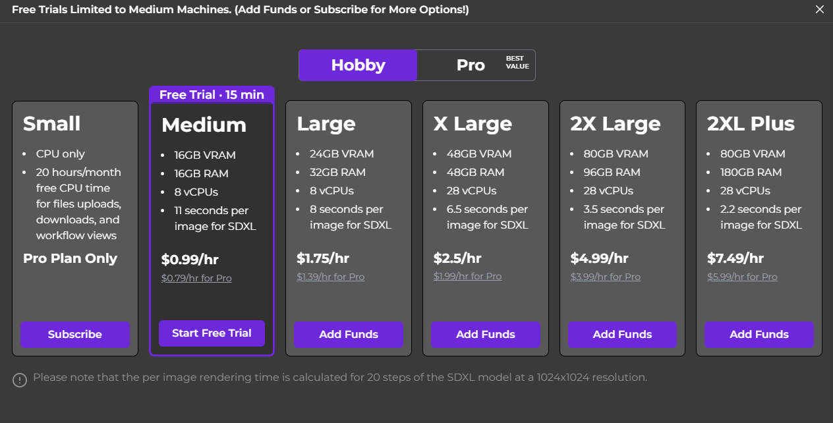Start Free Trial on Medium machine

click(212, 333)
